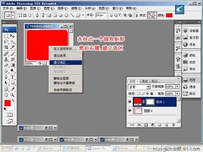Click the 形状 1 vector mask thumbnail
203x152 pixels.
pos(150,102)
